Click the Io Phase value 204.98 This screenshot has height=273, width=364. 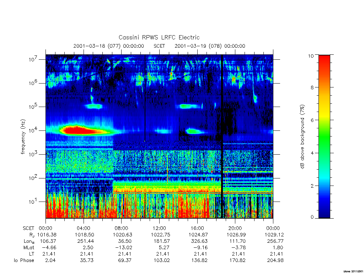pyautogui.click(x=275, y=261)
